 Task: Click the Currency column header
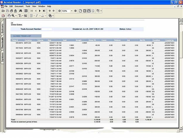click(28, 40)
